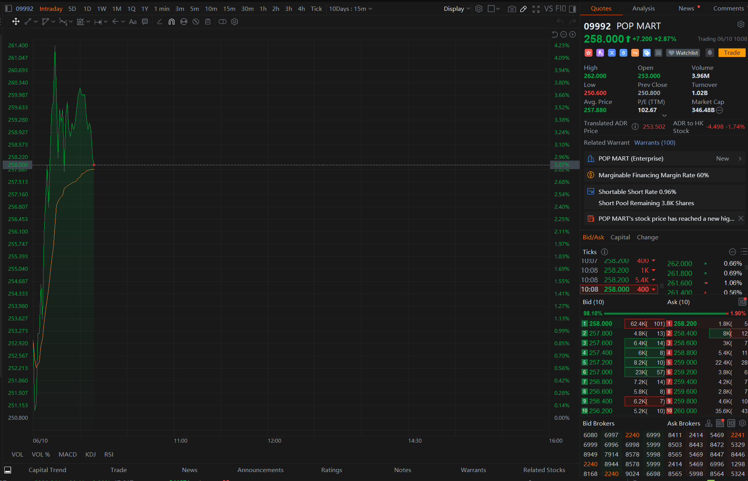Select the Aa text annotation tool
Image resolution: width=748 pixels, height=481 pixels.
click(x=133, y=22)
